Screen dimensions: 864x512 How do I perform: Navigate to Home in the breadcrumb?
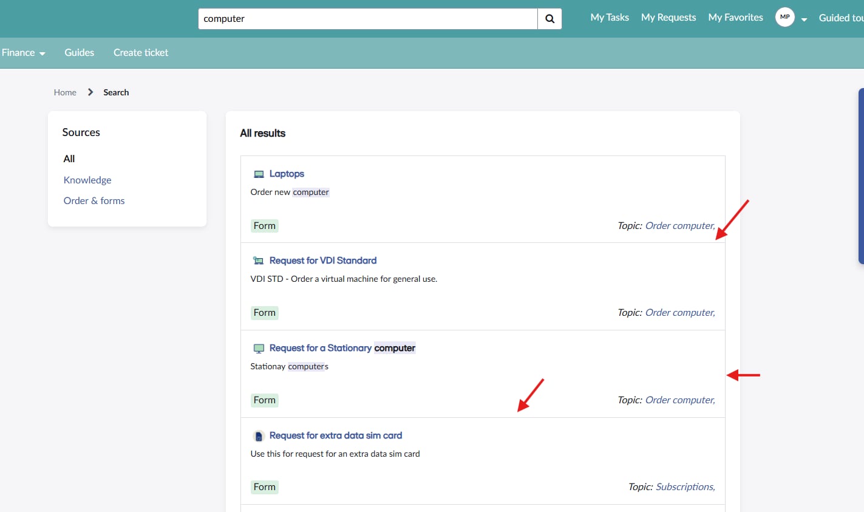(65, 92)
